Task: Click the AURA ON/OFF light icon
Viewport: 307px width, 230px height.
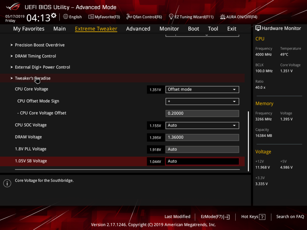Action: coord(223,17)
